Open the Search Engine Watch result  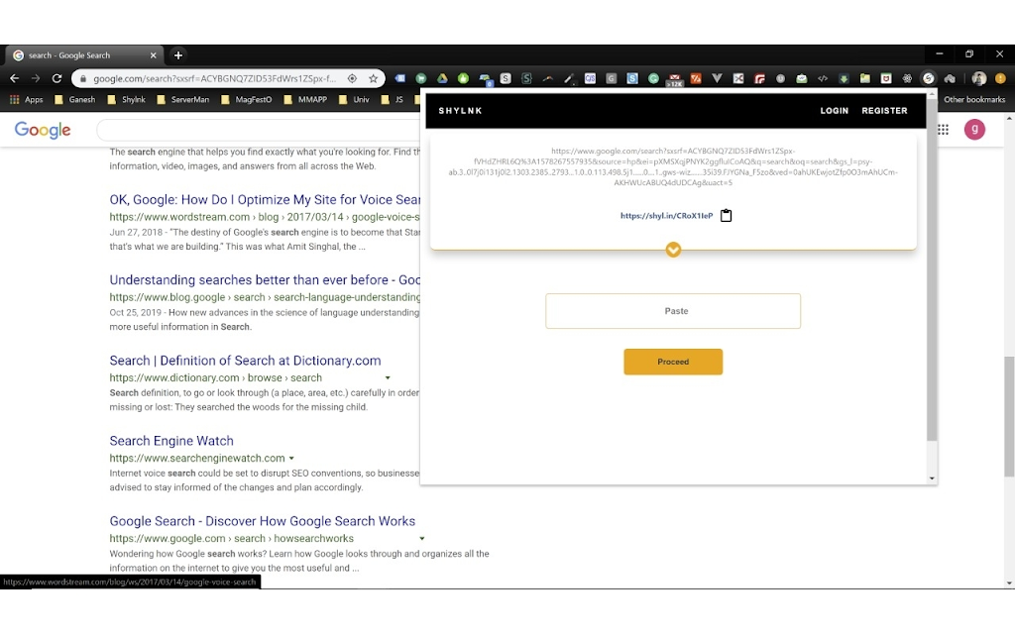coord(171,441)
